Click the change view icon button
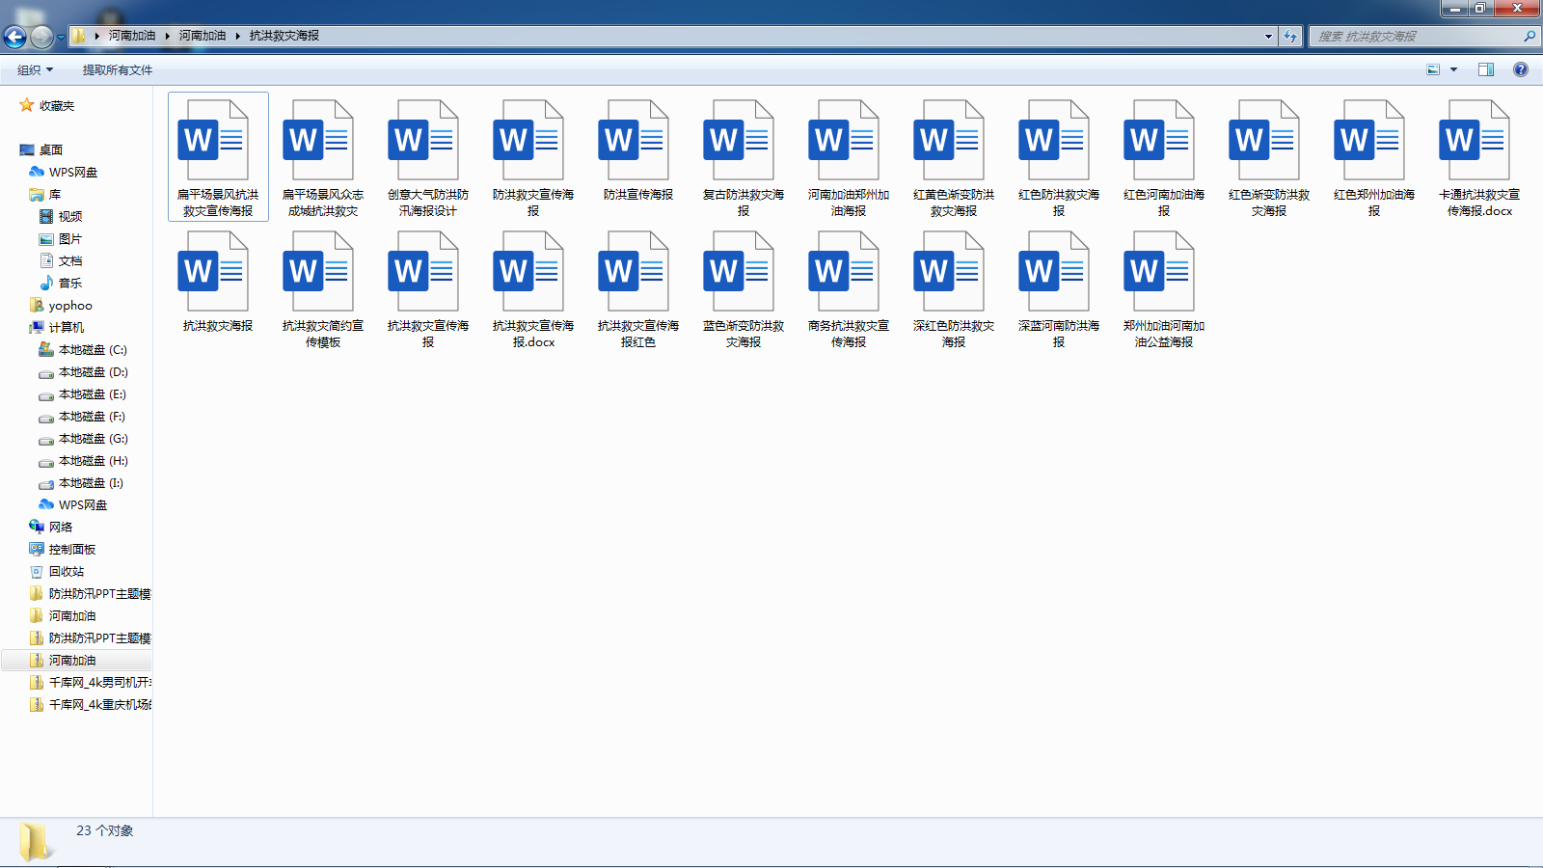 pyautogui.click(x=1433, y=69)
